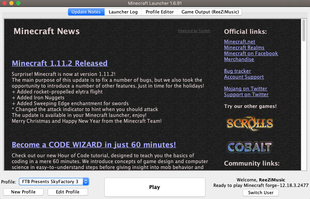Click the 'Added Iron Nuggets' line
This screenshot has height=199, width=310.
(x=38, y=98)
